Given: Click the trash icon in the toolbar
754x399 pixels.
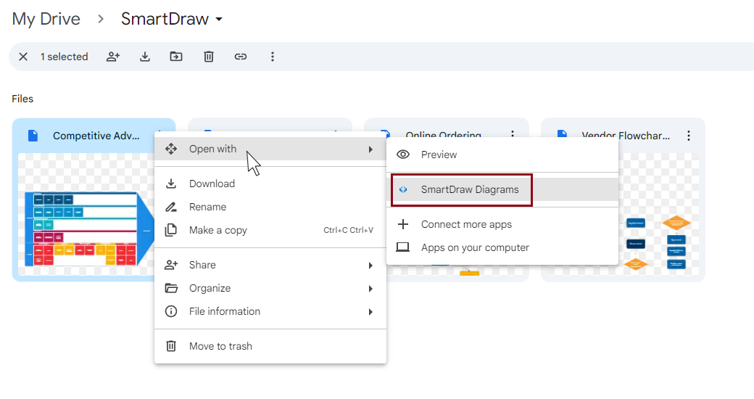Looking at the screenshot, I should (209, 57).
